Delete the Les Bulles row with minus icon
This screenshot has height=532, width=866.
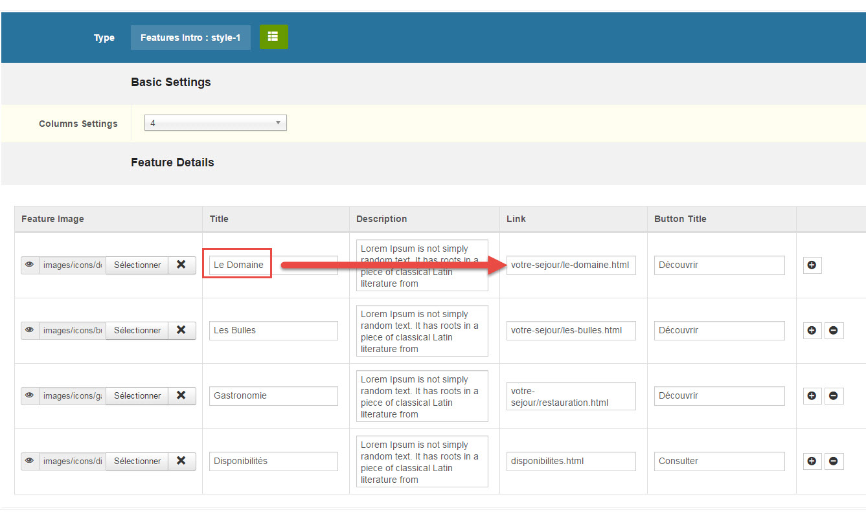834,330
